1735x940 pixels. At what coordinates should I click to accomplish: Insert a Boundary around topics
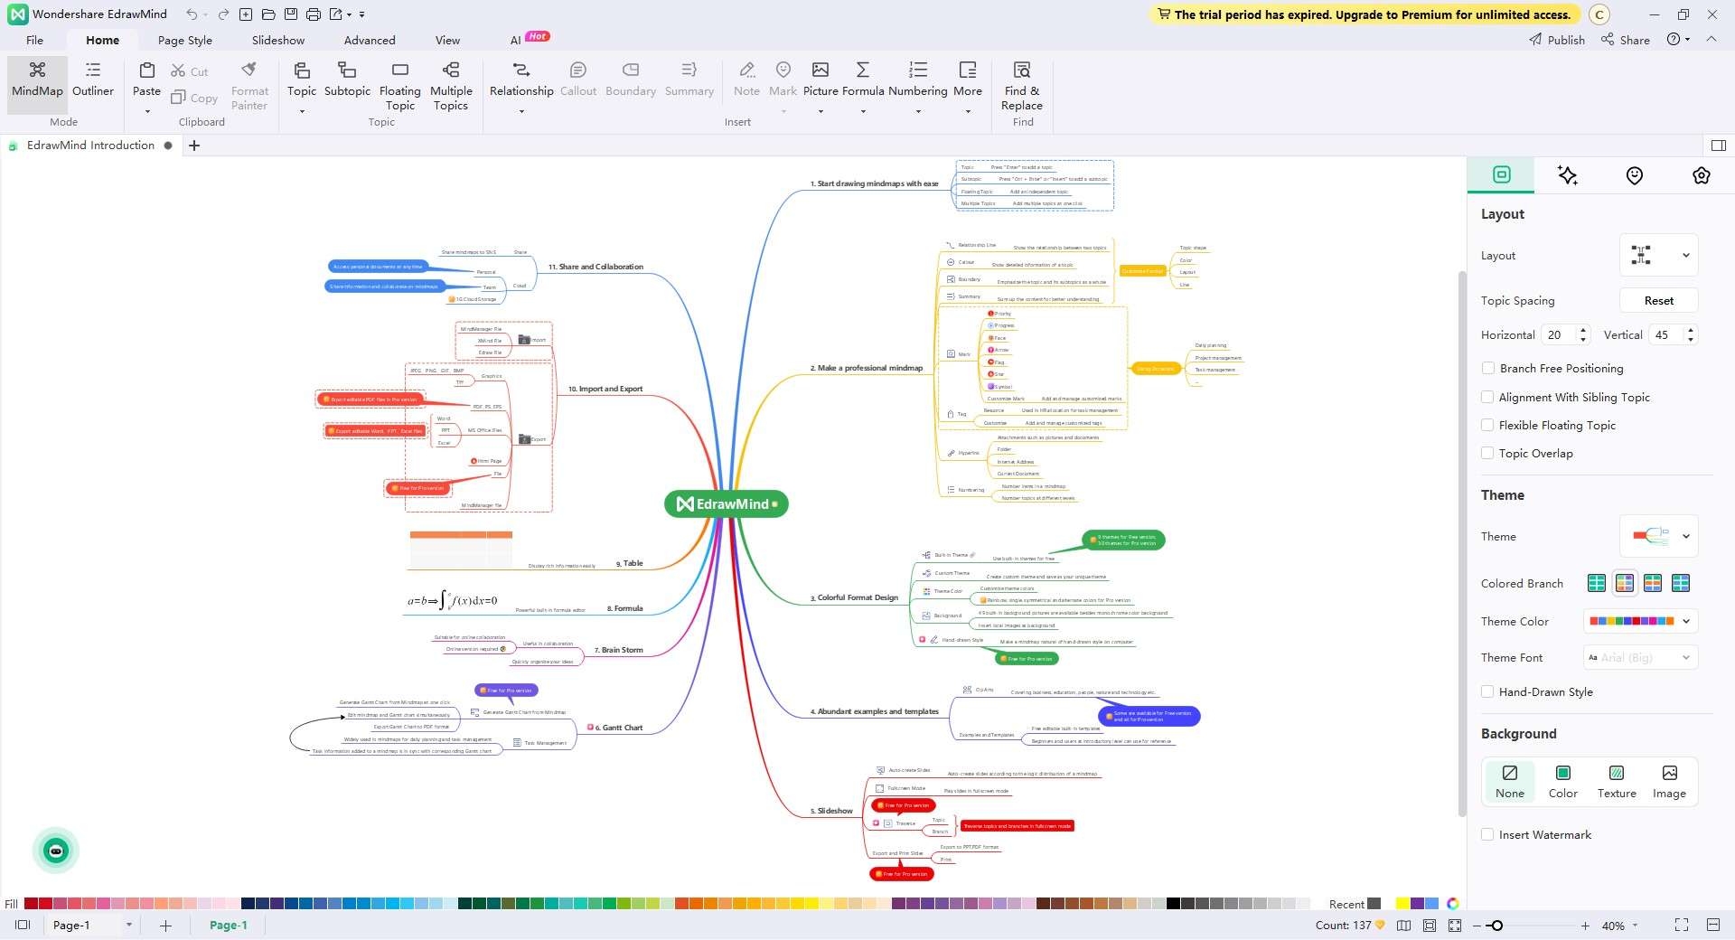click(x=631, y=80)
